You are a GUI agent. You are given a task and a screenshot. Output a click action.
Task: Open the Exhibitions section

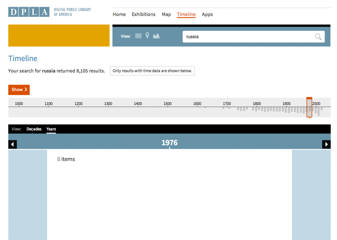tap(143, 14)
